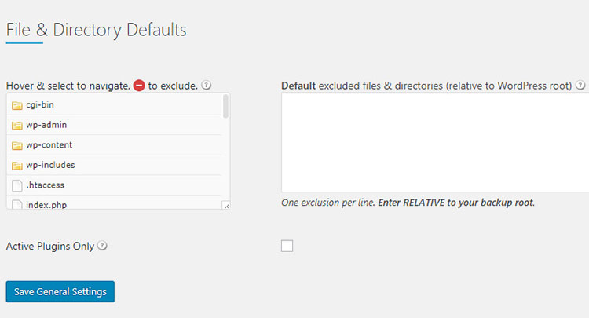Select the index.php file name
Screen dimensions: 589x318
[x=45, y=204]
